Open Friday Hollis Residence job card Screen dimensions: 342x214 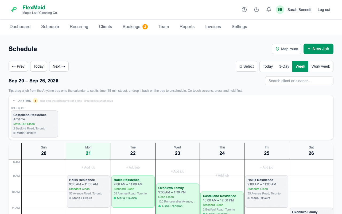click(267, 192)
